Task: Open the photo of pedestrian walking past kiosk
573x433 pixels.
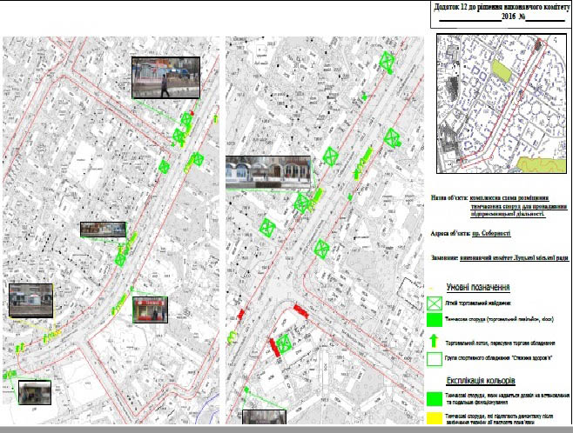Action: pyautogui.click(x=165, y=77)
